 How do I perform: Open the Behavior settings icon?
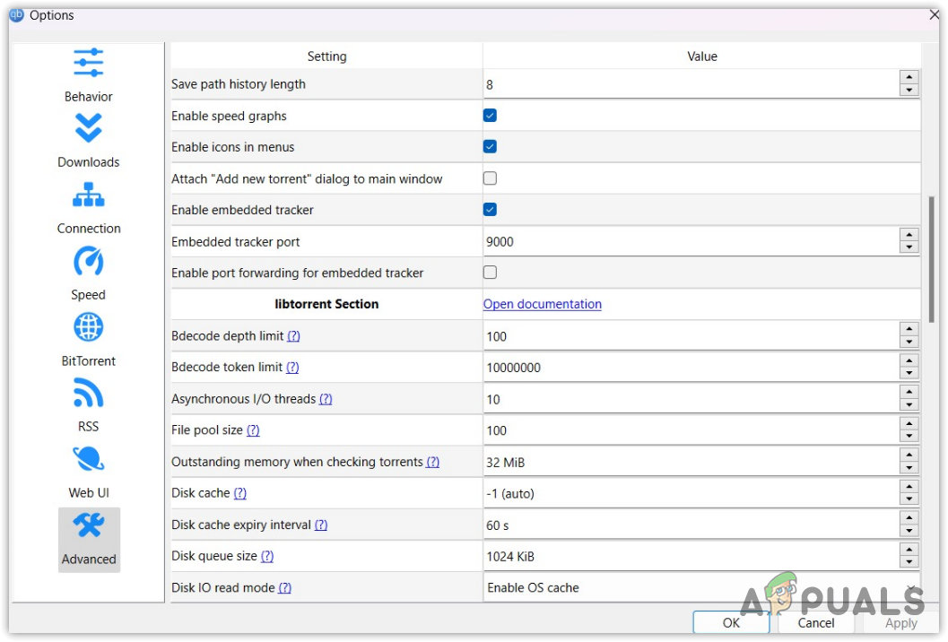pyautogui.click(x=88, y=63)
